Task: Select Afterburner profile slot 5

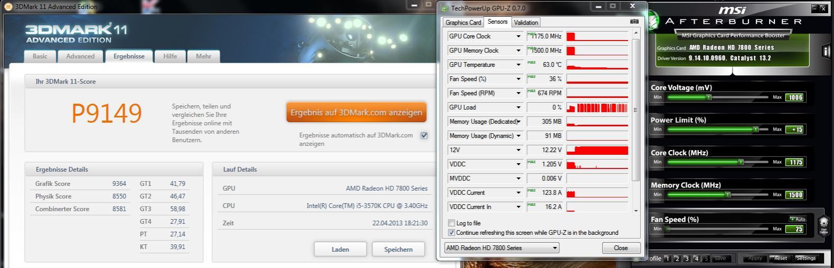Action: (706, 259)
